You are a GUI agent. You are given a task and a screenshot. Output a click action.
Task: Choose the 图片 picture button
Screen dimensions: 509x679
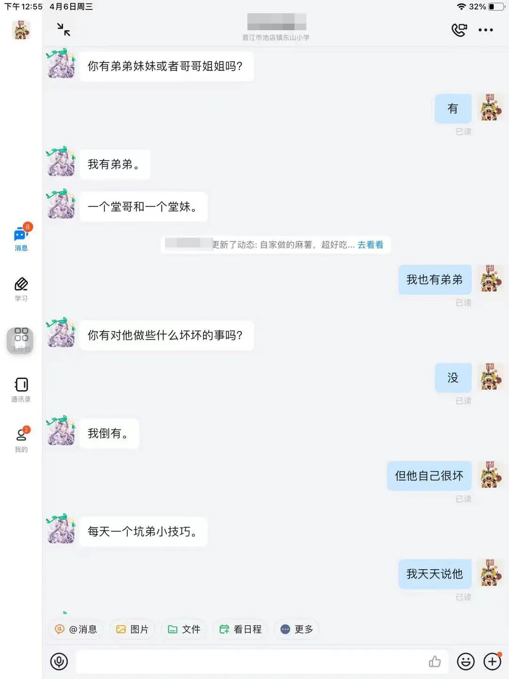(x=132, y=629)
